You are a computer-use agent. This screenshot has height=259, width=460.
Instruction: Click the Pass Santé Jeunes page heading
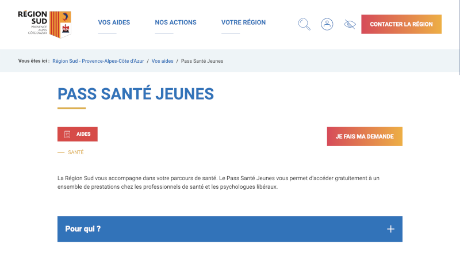click(x=136, y=94)
